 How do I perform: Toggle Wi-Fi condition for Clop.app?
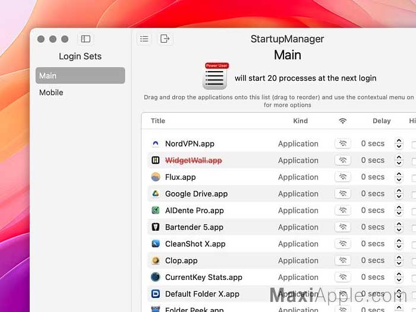click(x=343, y=260)
